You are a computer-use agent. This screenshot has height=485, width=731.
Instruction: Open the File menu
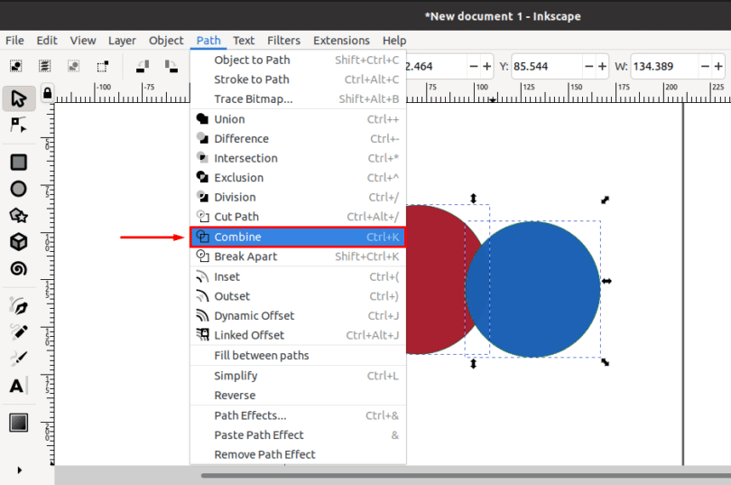click(15, 41)
